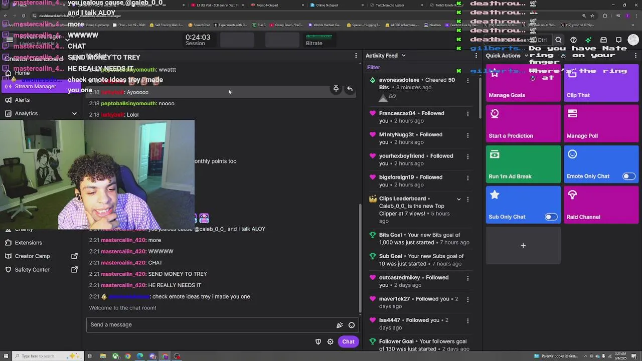Click the Extensions puzzle icon

[8, 243]
